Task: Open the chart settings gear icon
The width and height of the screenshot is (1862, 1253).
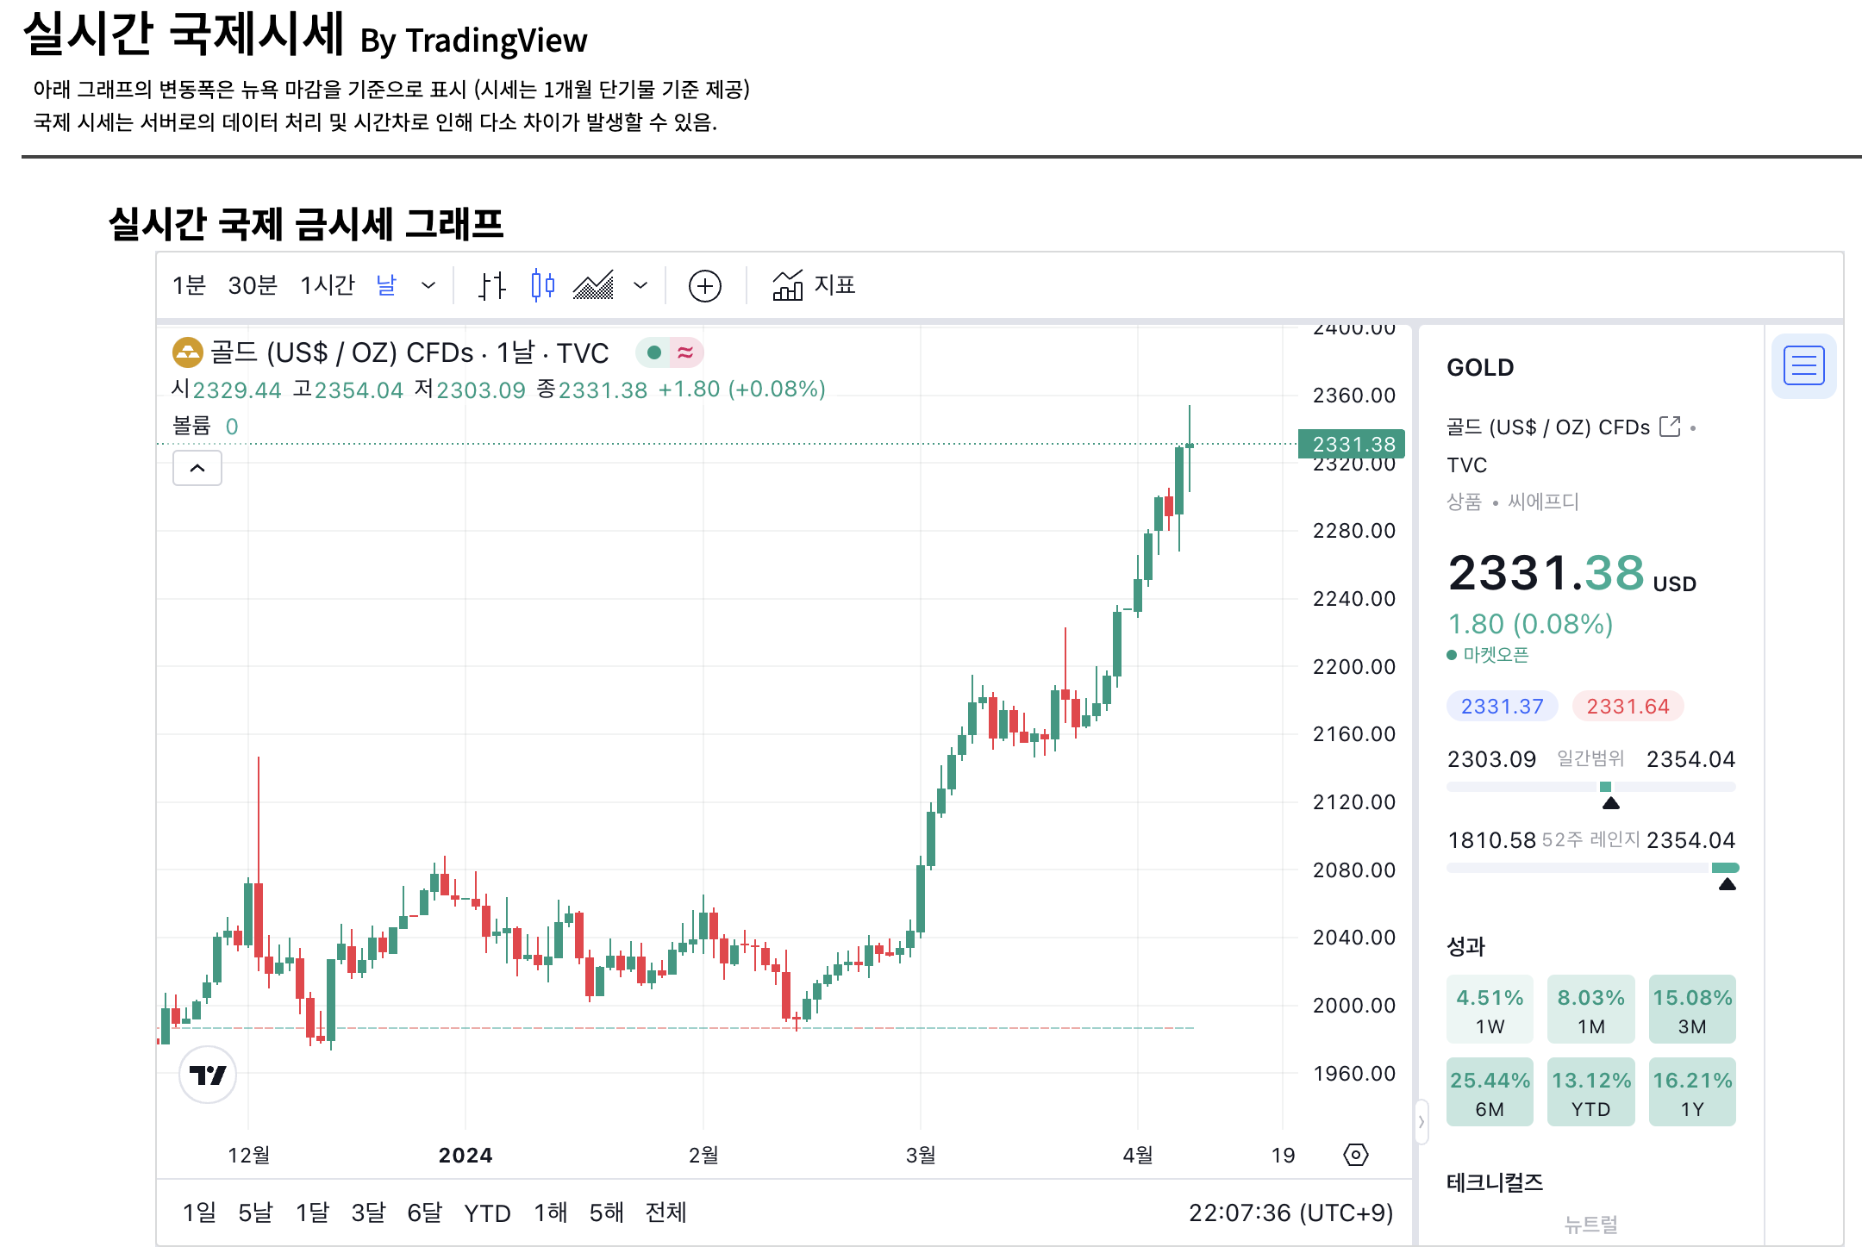Action: [x=1355, y=1155]
